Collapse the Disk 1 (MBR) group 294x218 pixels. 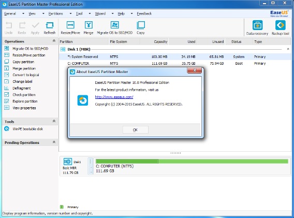pos(288,49)
